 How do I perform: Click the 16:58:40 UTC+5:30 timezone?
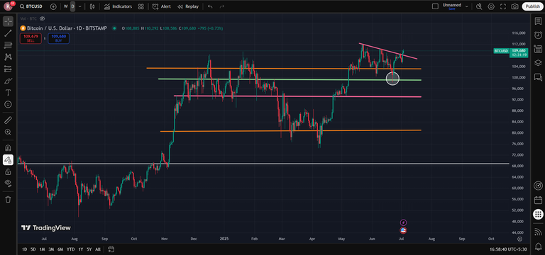click(x=508, y=249)
